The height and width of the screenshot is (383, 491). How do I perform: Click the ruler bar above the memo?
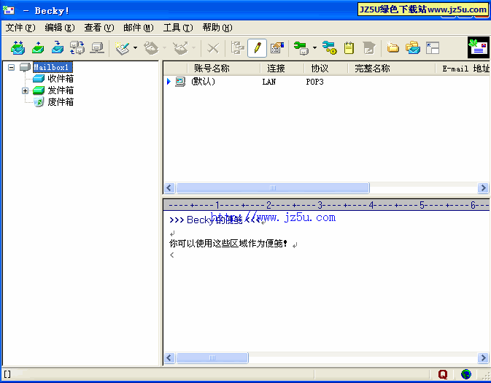[326, 206]
